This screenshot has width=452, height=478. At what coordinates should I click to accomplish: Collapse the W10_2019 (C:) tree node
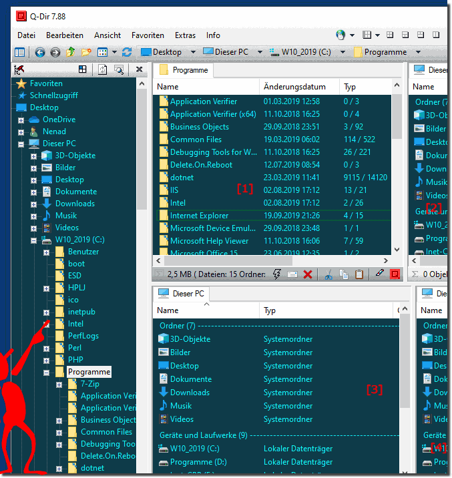click(x=33, y=241)
